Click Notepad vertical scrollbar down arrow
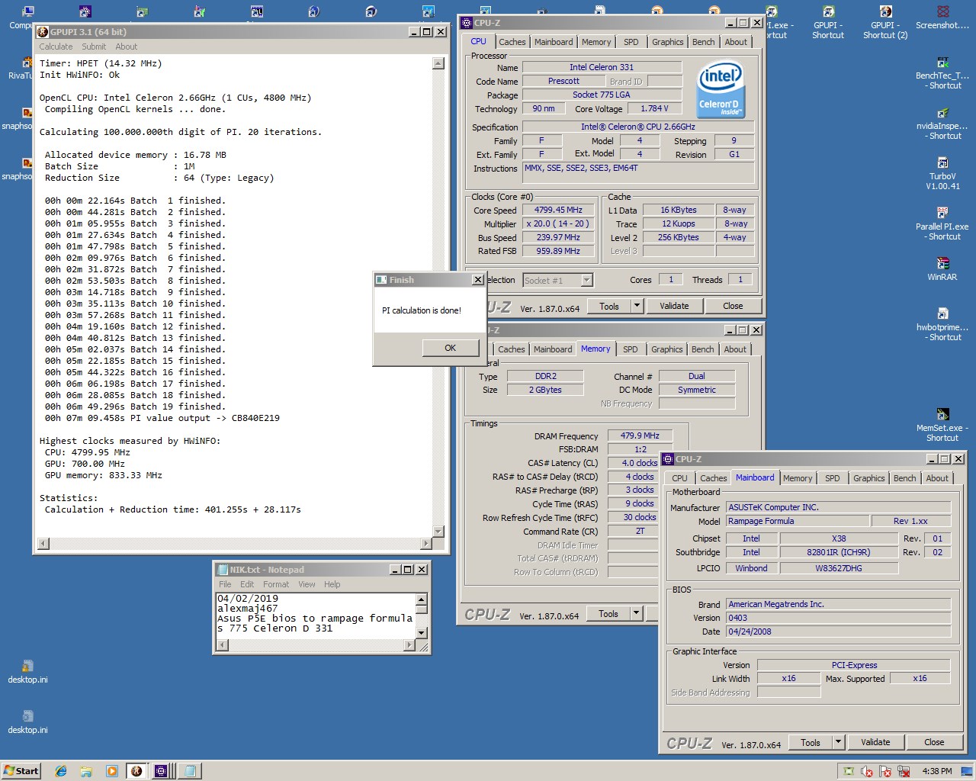Screen dimensions: 976x781 click(421, 633)
